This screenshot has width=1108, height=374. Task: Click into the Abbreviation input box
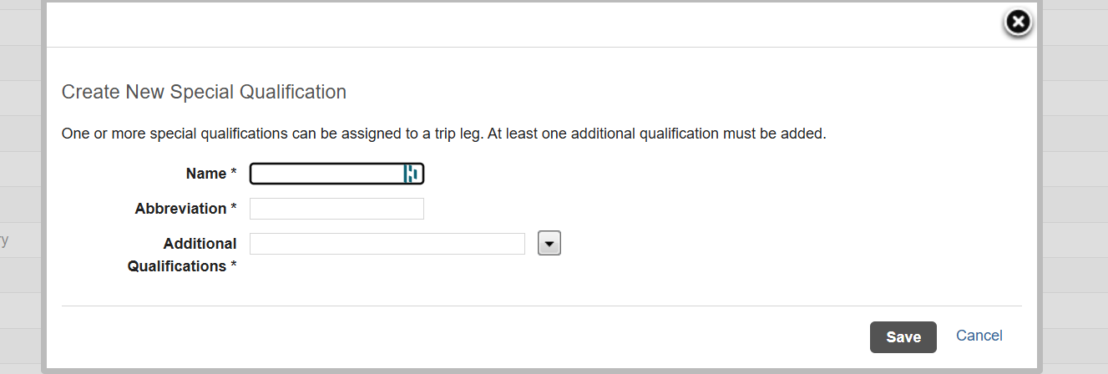336,209
